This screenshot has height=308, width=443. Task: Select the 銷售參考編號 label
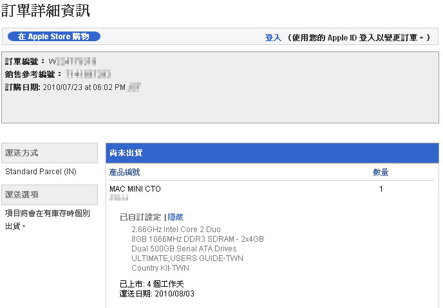point(33,74)
